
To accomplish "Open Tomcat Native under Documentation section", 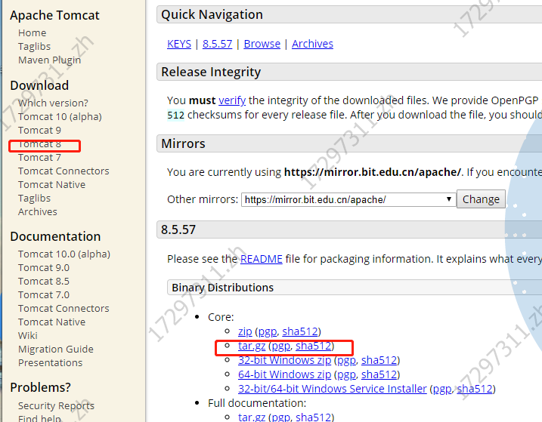I will (51, 322).
